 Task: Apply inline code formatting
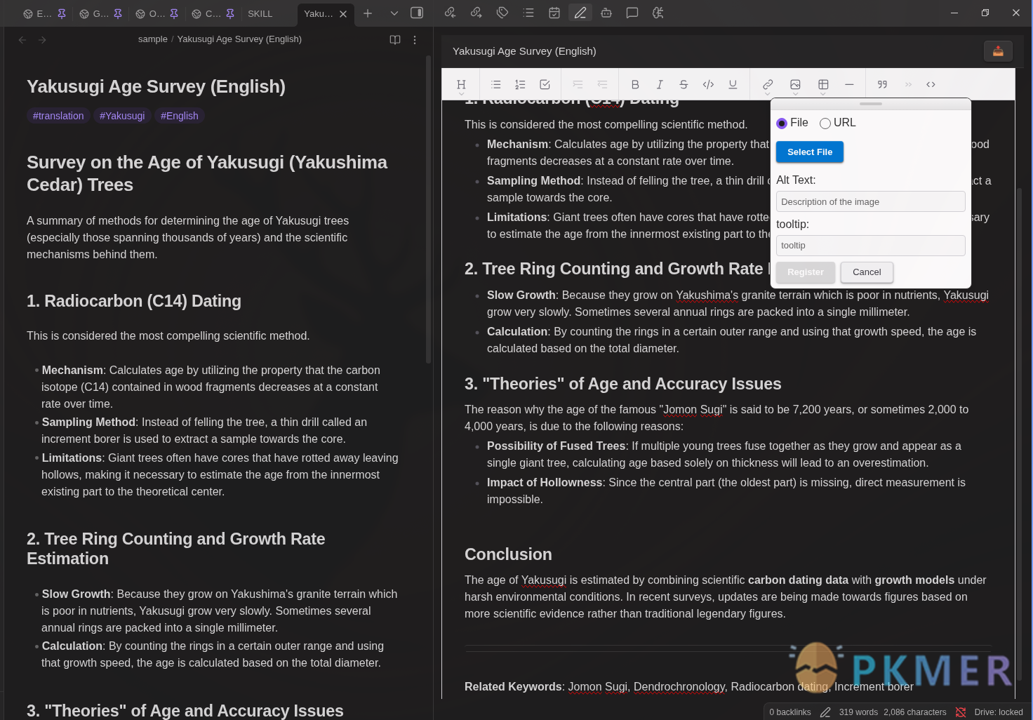coord(708,85)
